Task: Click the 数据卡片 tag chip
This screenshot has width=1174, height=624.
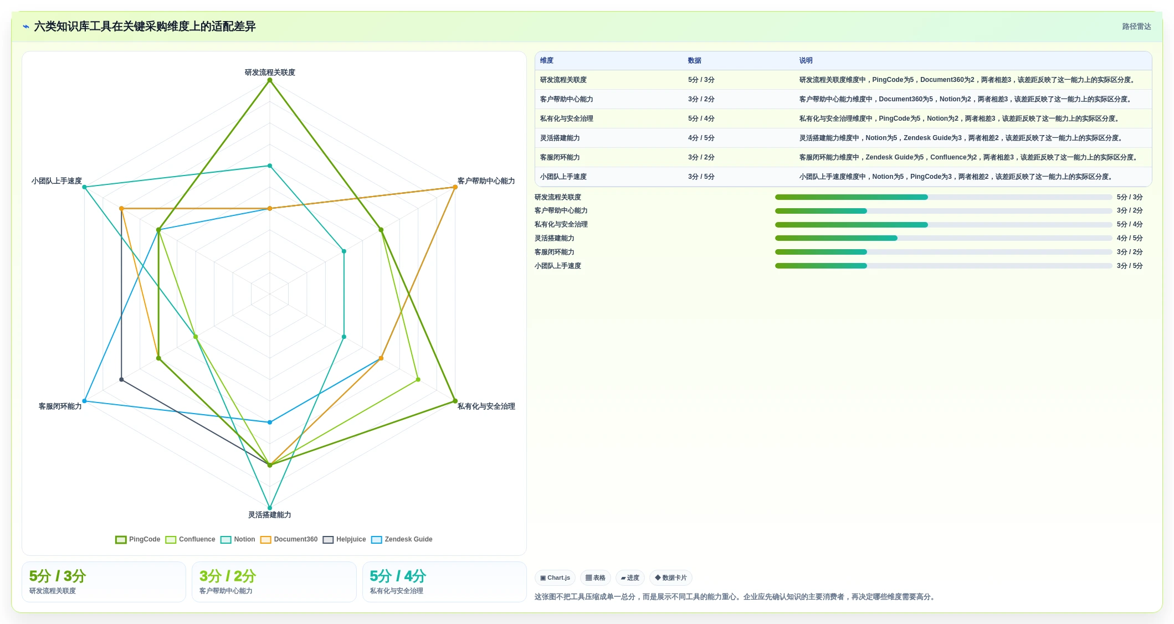Action: [x=671, y=577]
